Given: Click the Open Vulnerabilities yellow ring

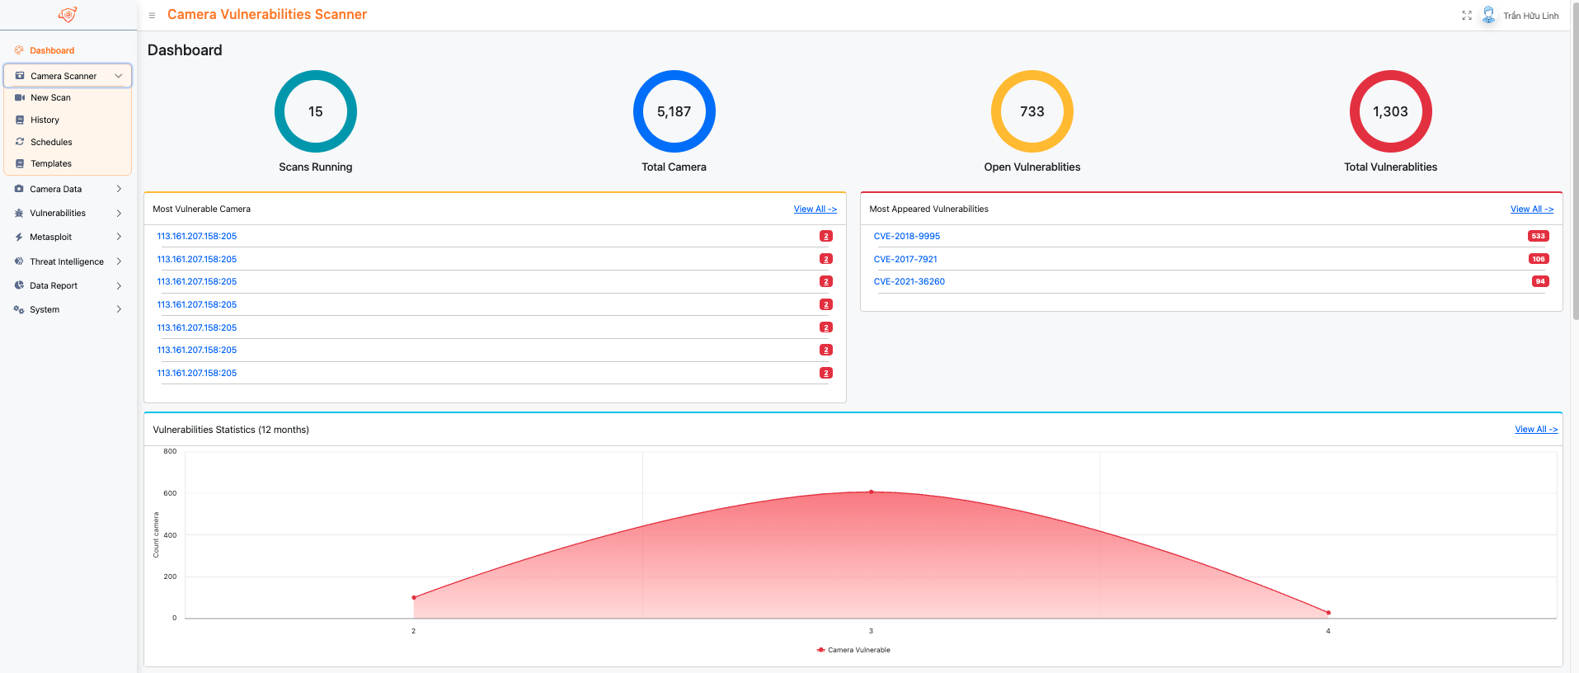Looking at the screenshot, I should (1032, 111).
